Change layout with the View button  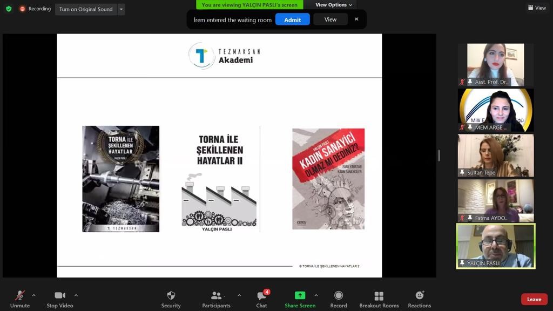[x=537, y=8]
